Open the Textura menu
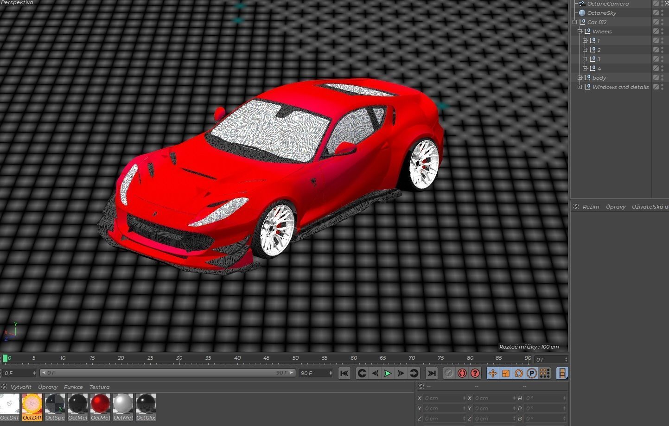This screenshot has height=426, width=669. pos(99,387)
